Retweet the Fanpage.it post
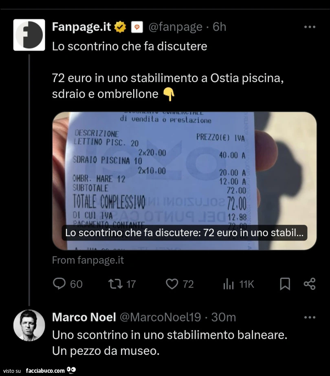Image resolution: width=330 pixels, height=376 pixels. click(x=115, y=284)
